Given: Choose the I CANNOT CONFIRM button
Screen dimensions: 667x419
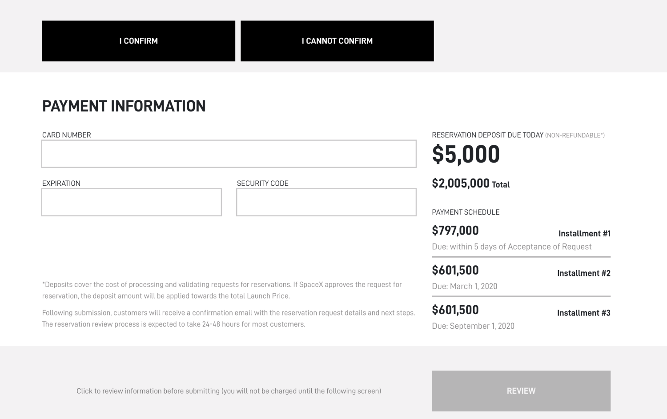Looking at the screenshot, I should 337,41.
